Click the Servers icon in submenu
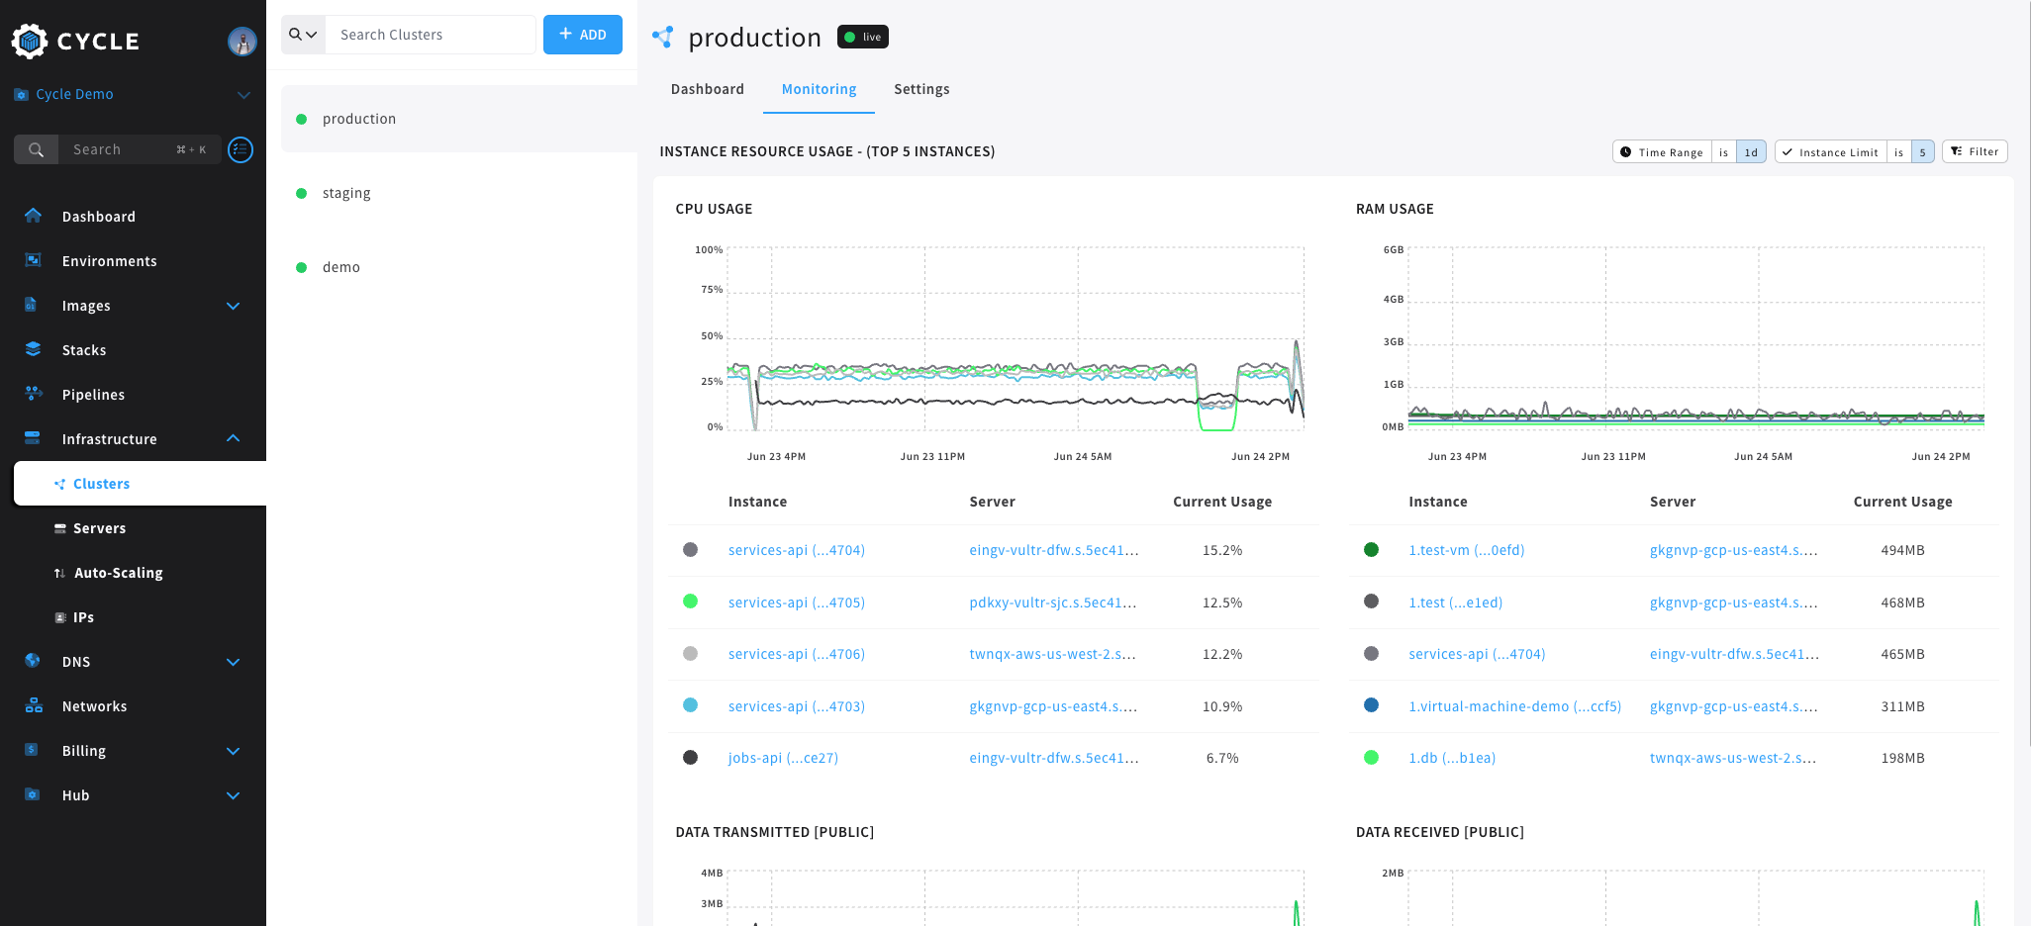The height and width of the screenshot is (926, 2031). pyautogui.click(x=60, y=528)
